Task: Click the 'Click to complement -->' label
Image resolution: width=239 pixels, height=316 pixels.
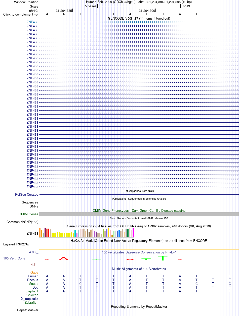Action: [21, 14]
